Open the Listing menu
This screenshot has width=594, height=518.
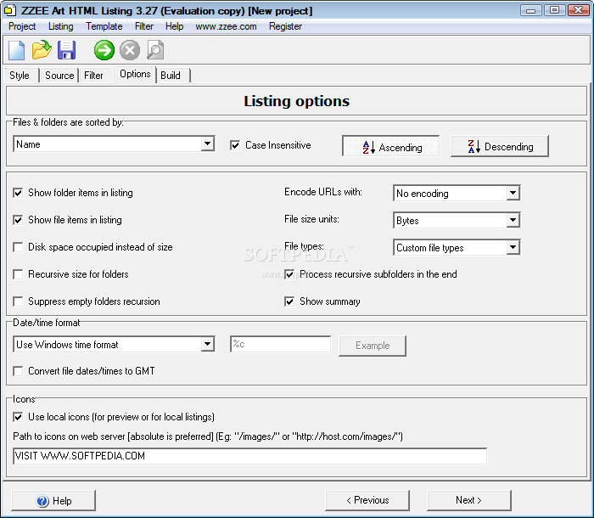(60, 26)
